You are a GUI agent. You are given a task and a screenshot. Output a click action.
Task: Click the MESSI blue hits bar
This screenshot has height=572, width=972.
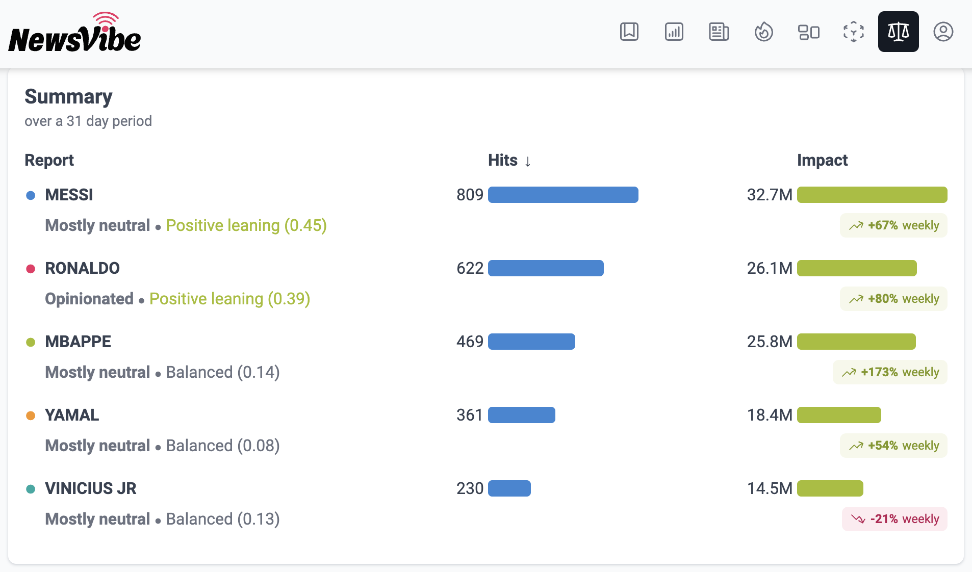[563, 195]
